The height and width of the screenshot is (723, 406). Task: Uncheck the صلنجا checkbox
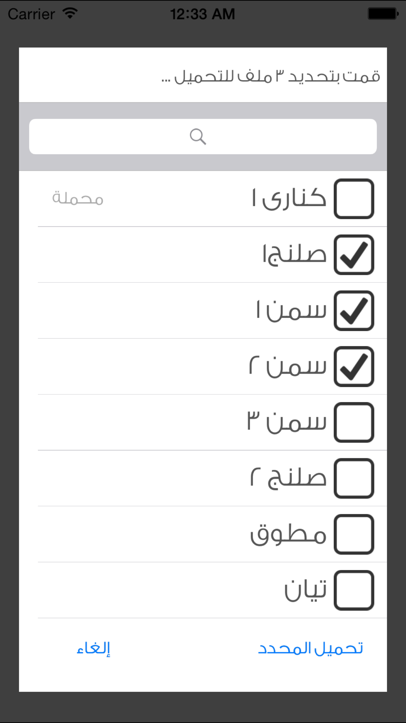click(354, 255)
